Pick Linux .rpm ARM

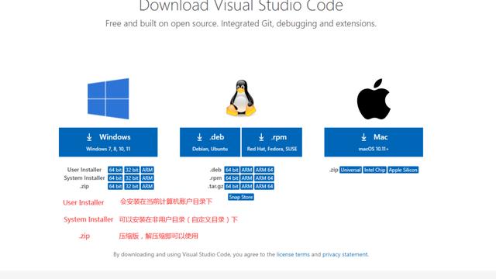point(246,178)
